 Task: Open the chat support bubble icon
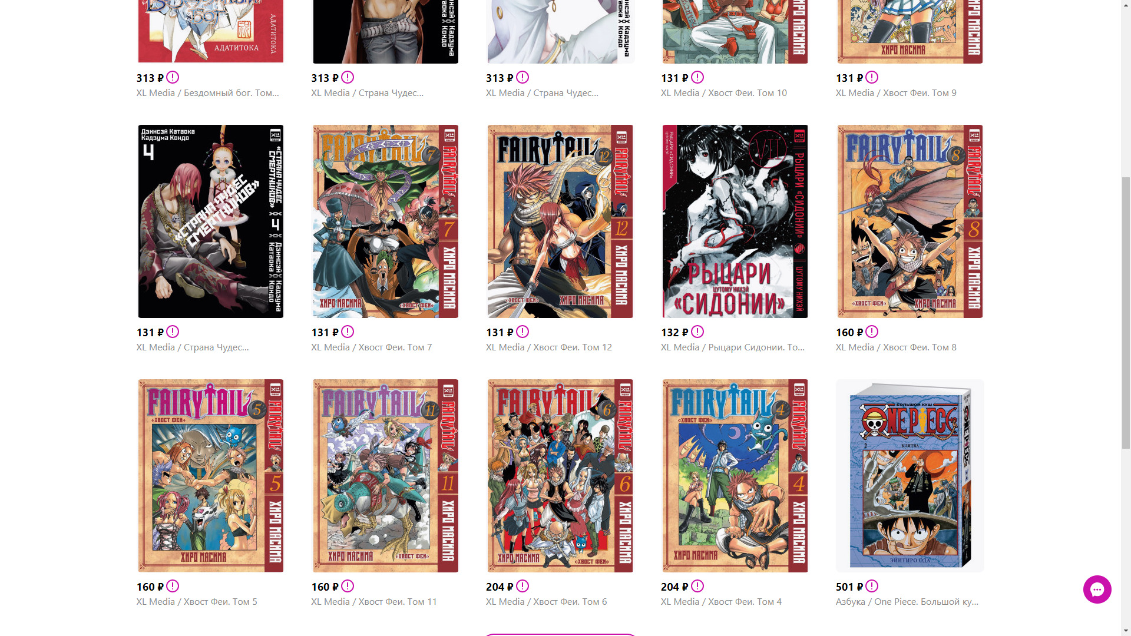click(x=1097, y=589)
